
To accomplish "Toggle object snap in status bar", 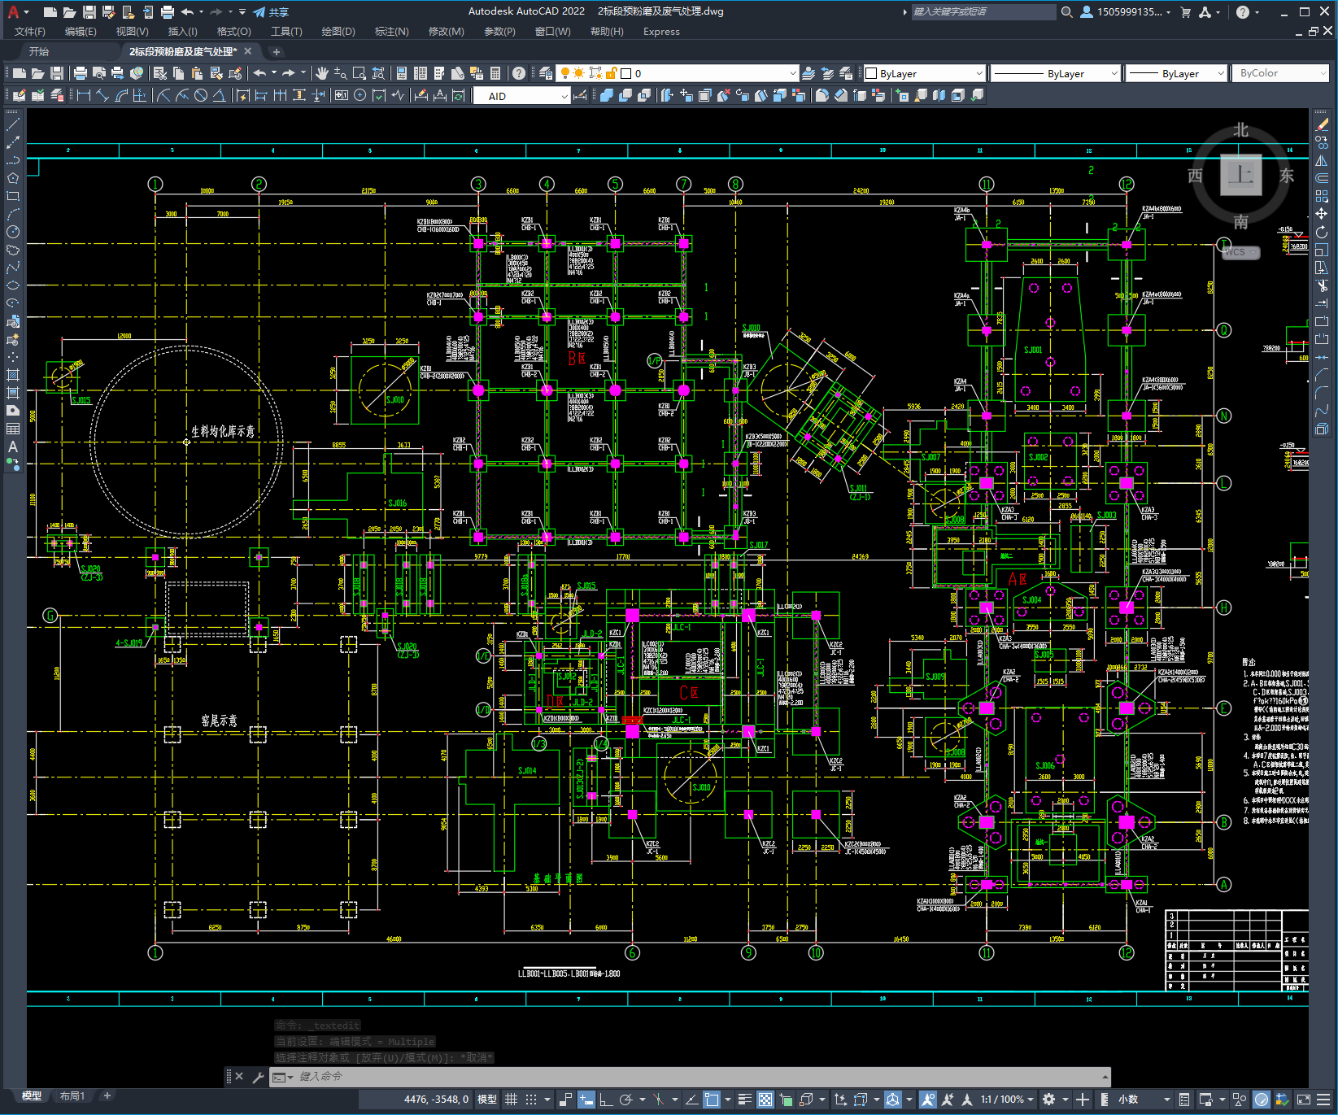I will point(712,1100).
